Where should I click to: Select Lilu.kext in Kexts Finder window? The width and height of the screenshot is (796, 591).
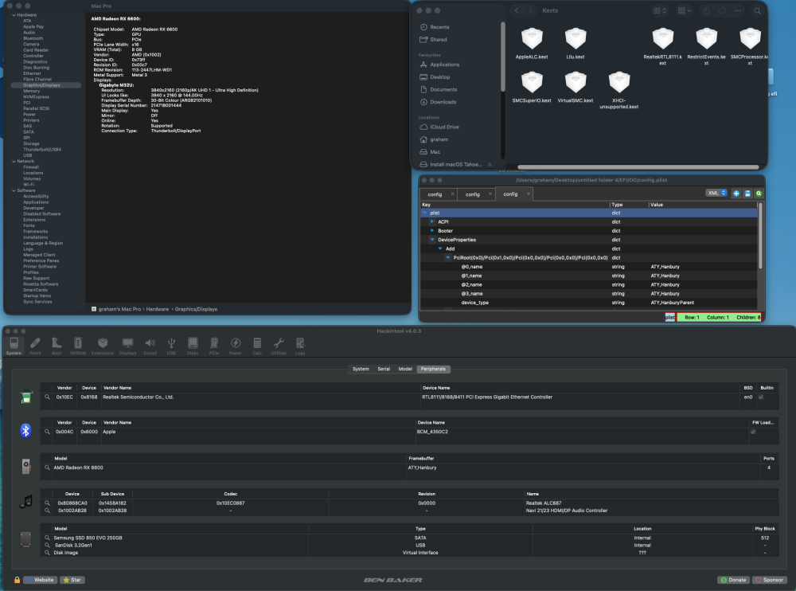576,44
